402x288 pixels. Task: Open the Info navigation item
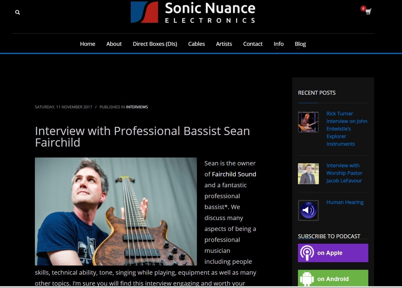click(279, 44)
